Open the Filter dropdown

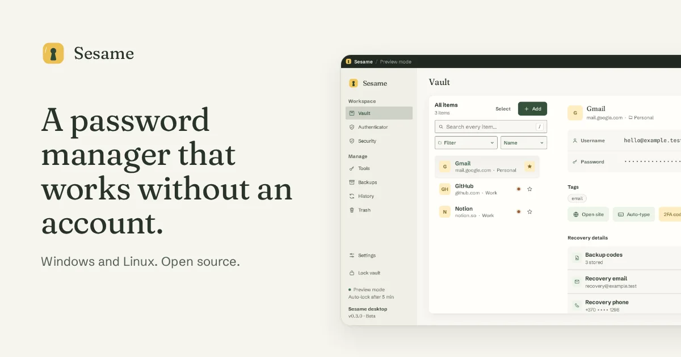[466, 143]
